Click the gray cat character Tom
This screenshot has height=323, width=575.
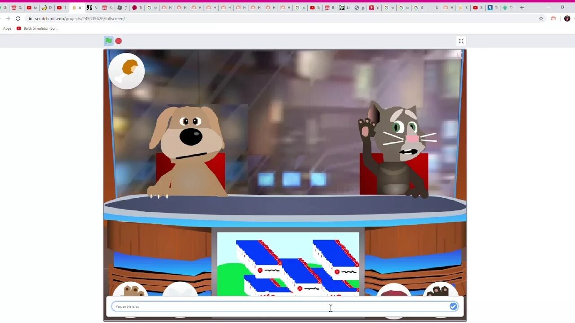tap(398, 150)
